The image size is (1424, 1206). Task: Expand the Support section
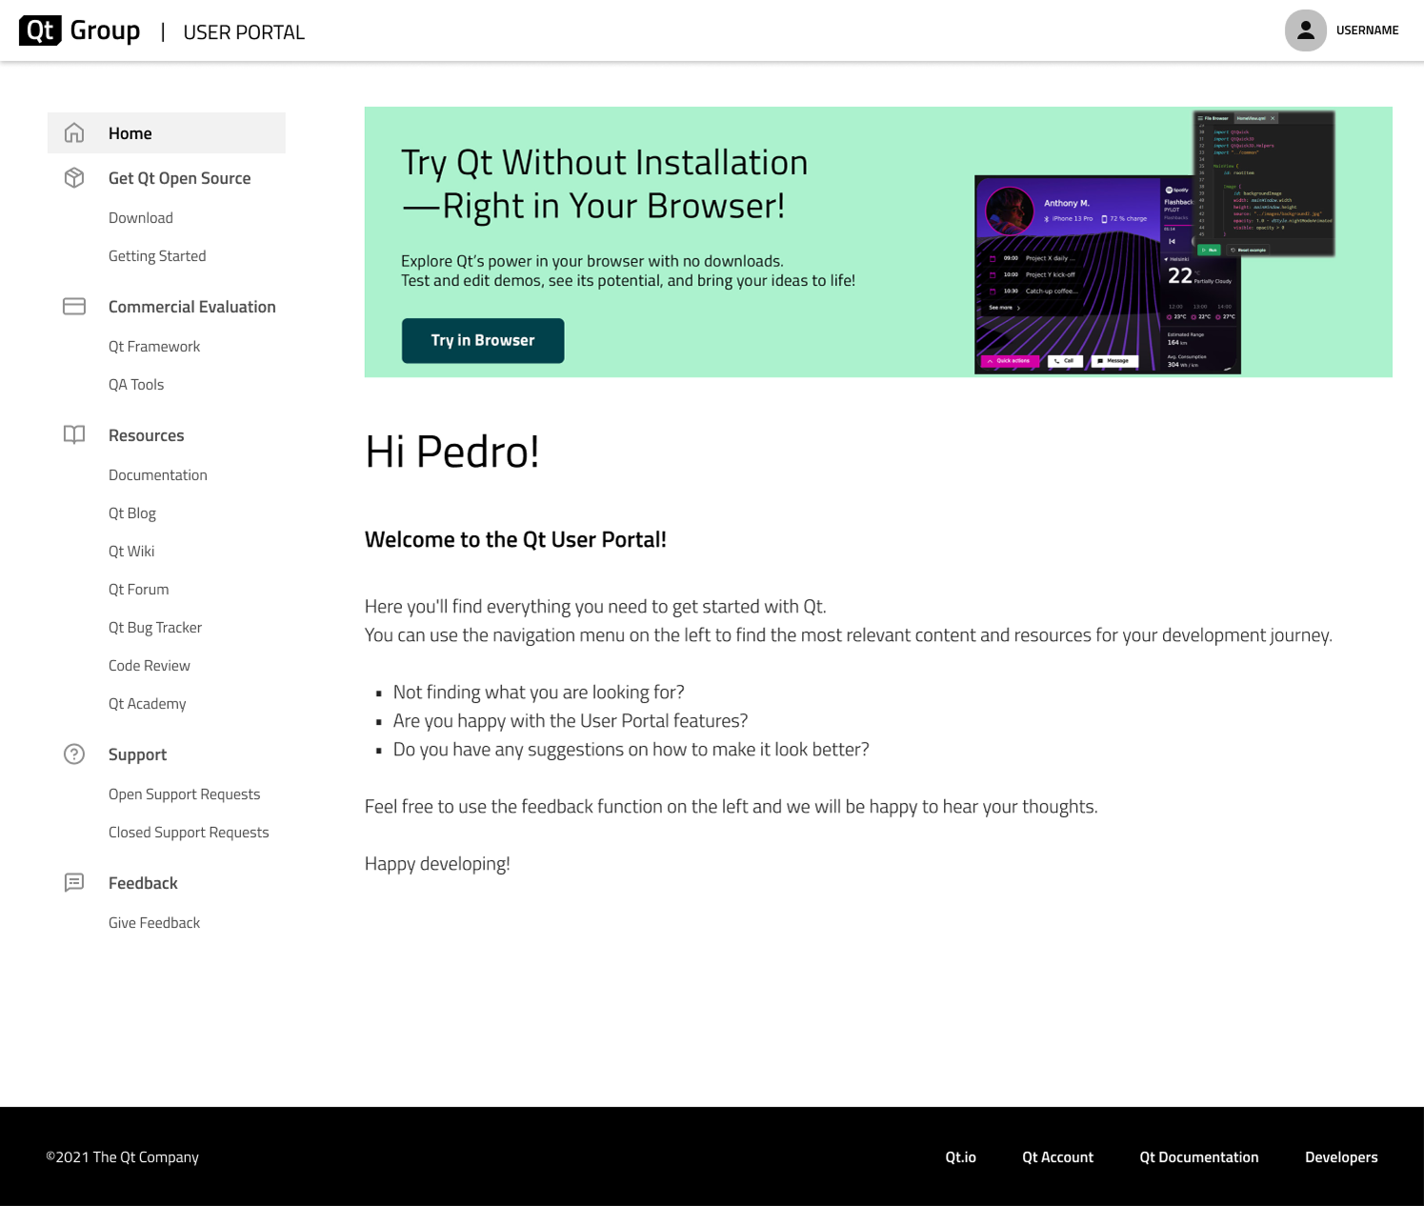(x=137, y=754)
